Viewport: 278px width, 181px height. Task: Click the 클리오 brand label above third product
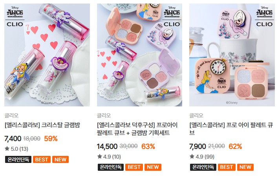196,115
